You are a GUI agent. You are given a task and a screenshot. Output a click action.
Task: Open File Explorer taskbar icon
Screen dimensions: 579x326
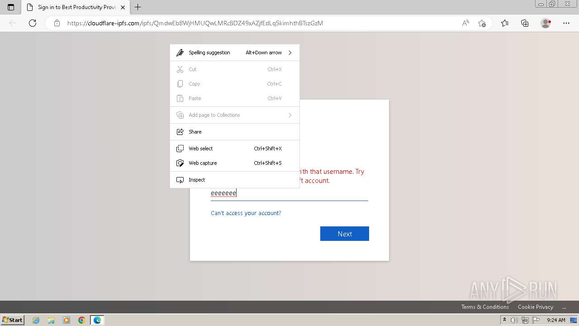pyautogui.click(x=51, y=320)
